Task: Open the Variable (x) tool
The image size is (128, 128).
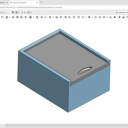Action: [x=104, y=17]
